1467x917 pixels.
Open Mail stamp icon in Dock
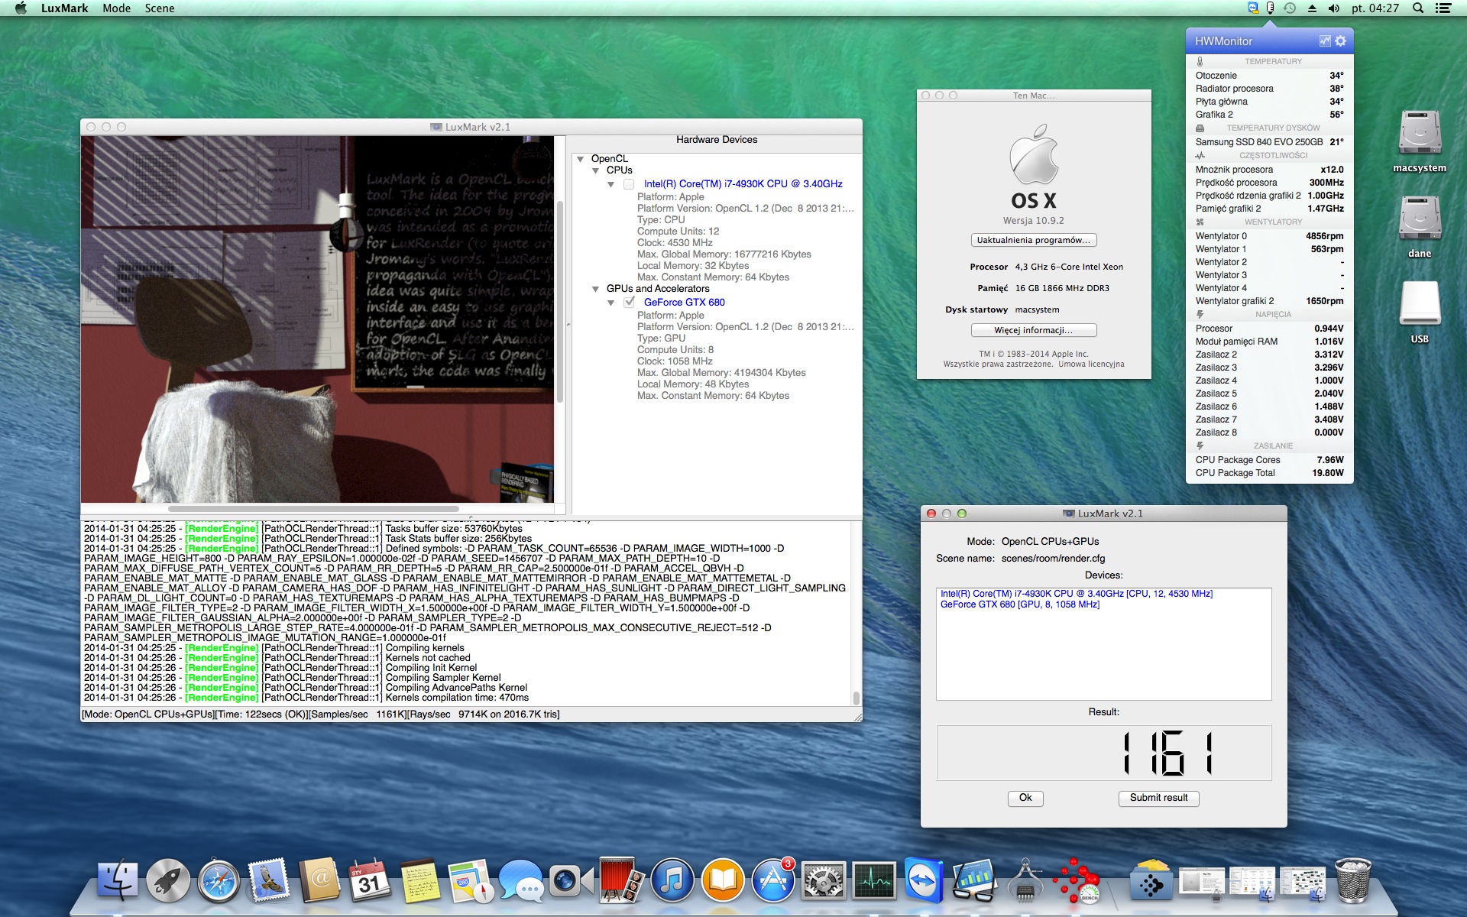(x=269, y=880)
